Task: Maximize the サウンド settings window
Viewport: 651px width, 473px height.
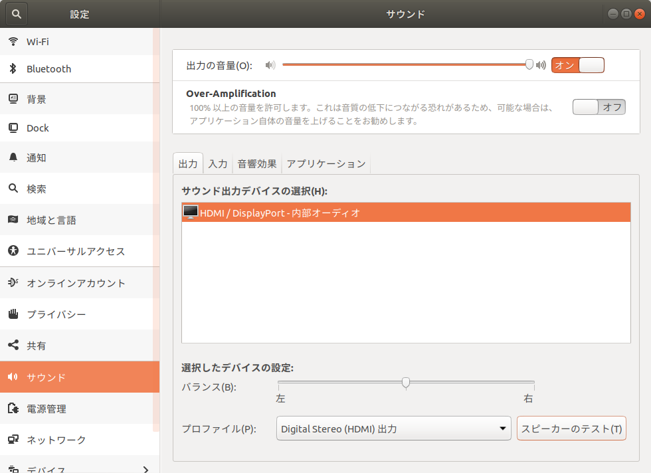Action: (626, 14)
